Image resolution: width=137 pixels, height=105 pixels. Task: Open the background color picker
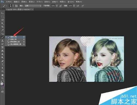pos(3,85)
